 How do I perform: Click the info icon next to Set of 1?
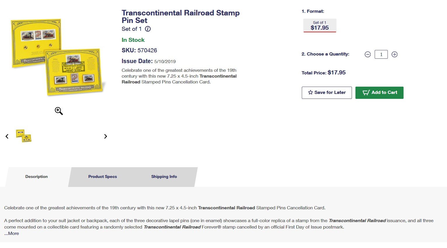click(148, 29)
